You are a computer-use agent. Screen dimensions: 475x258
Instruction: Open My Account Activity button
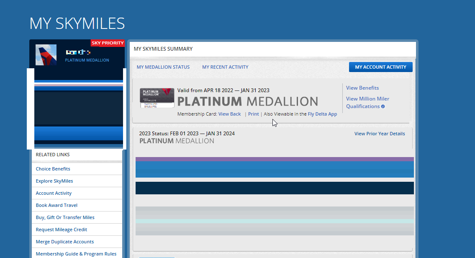point(380,67)
